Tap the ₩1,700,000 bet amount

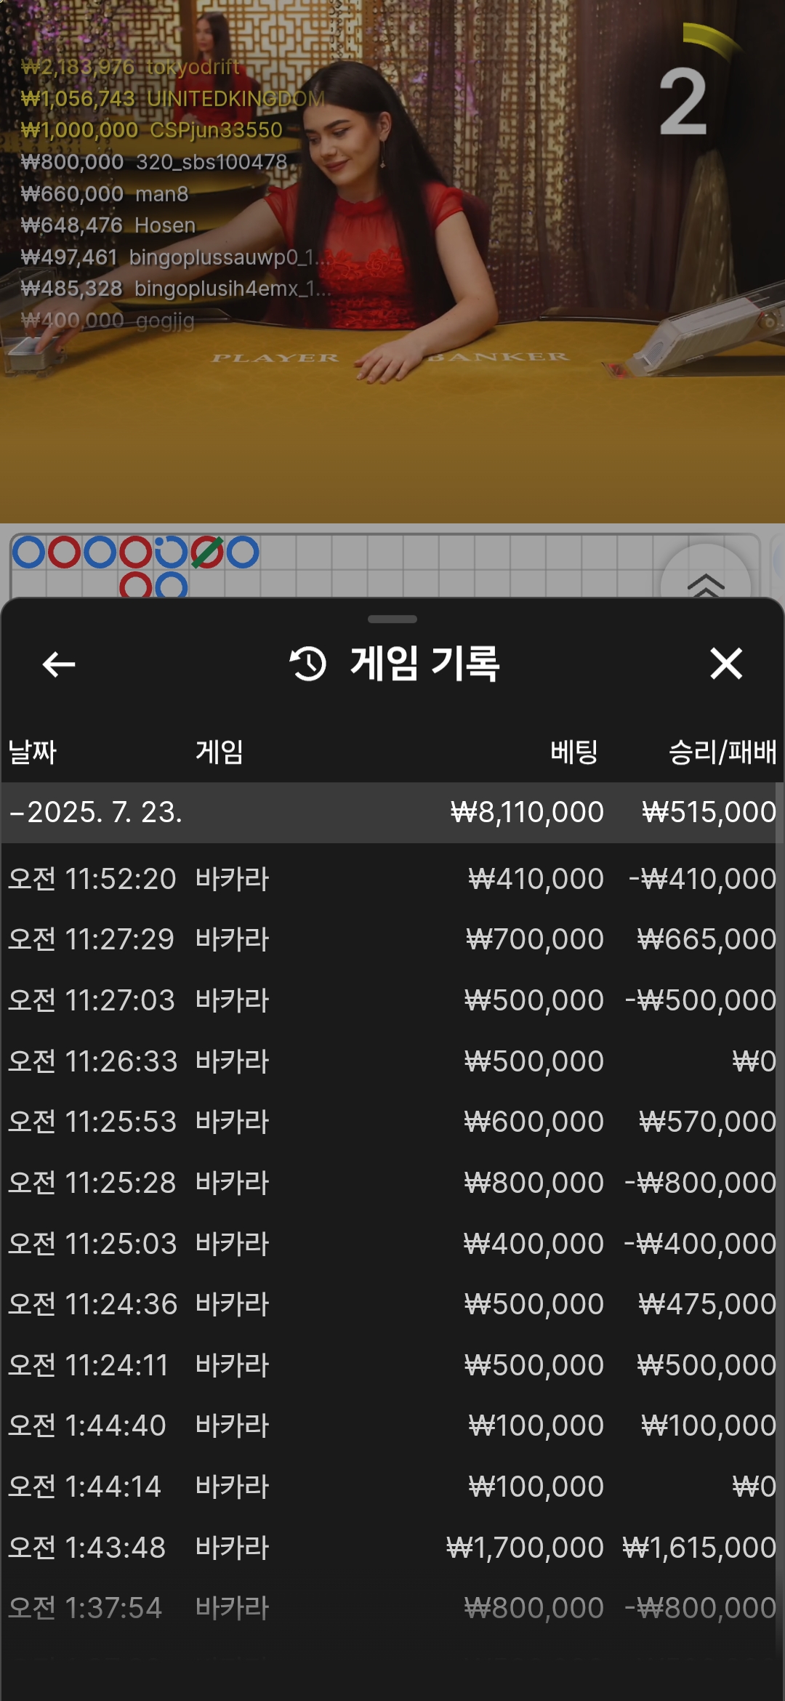[525, 1548]
